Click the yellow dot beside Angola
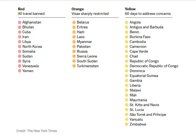 (126, 22)
